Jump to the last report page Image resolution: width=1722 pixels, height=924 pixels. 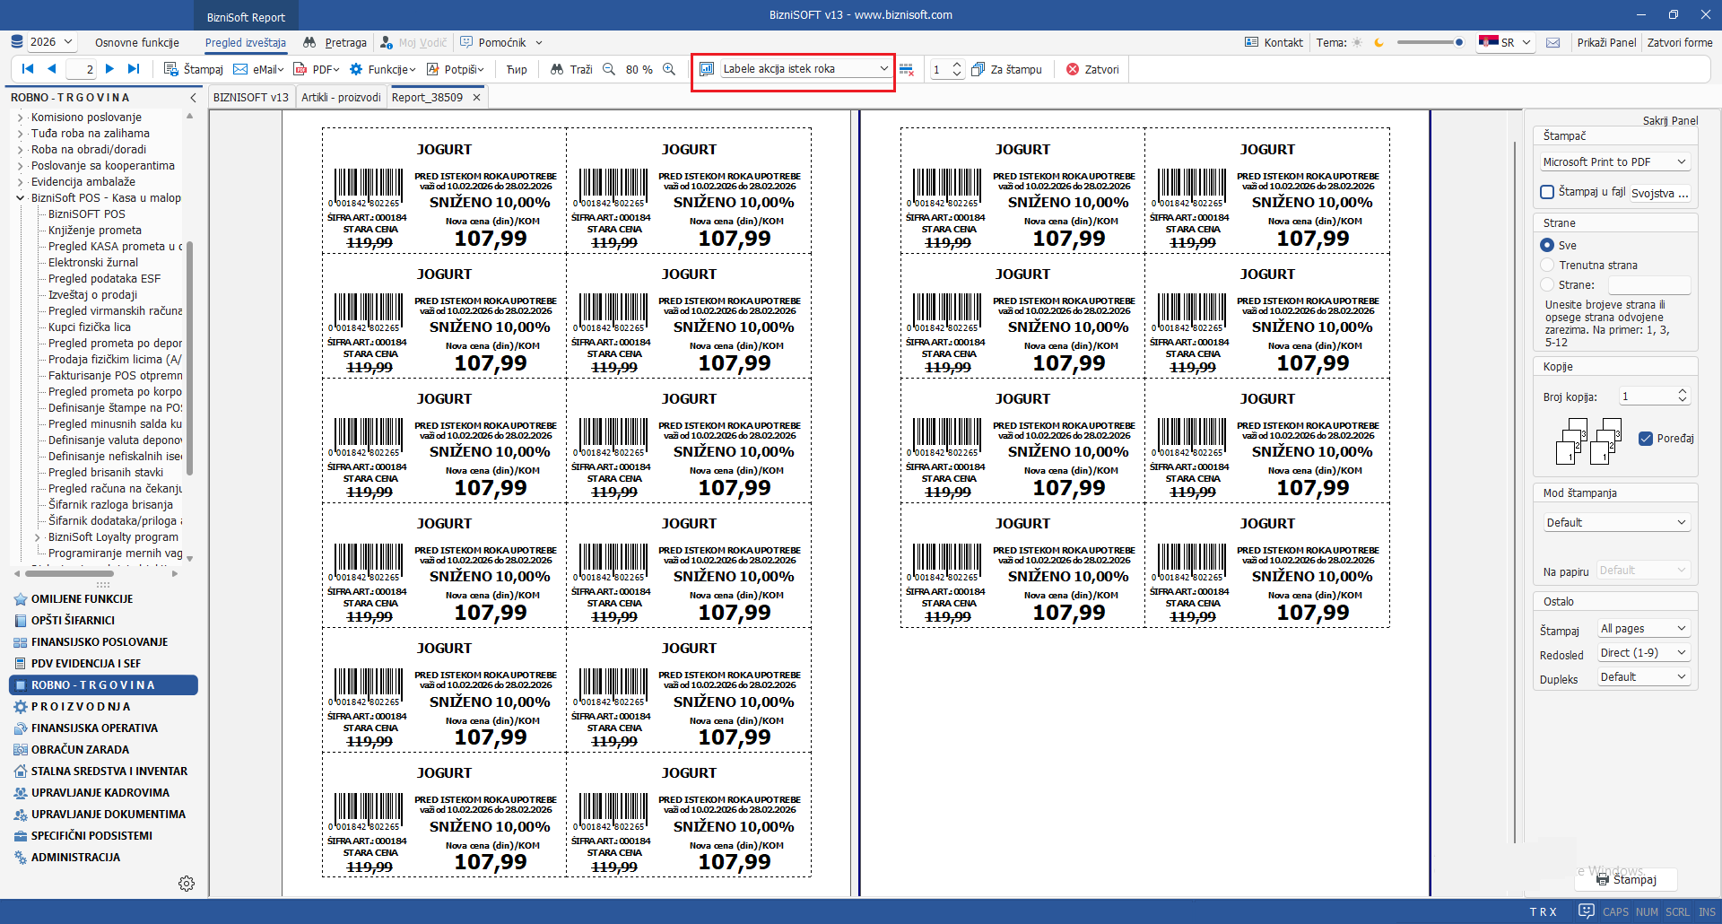pos(134,69)
